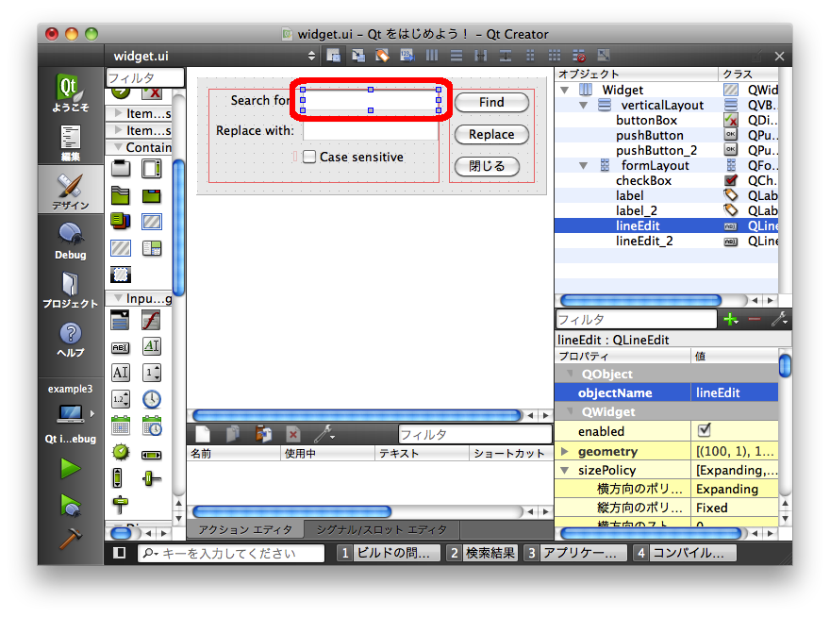Switch to シグナル/スロット エディタ tab
Image resolution: width=830 pixels, height=617 pixels.
tap(381, 530)
